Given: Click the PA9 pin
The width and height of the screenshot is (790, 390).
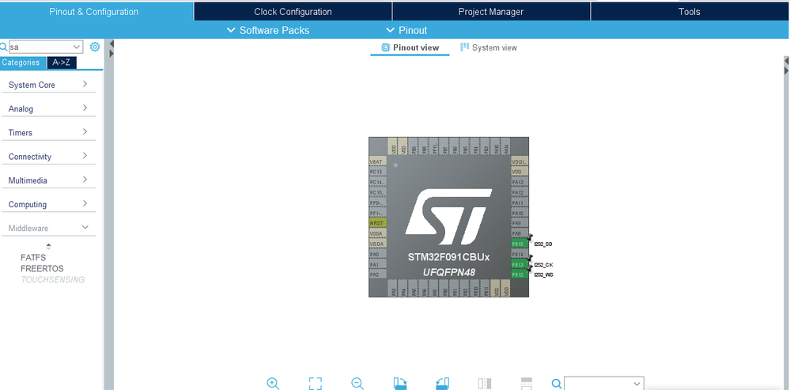Looking at the screenshot, I should (520, 223).
